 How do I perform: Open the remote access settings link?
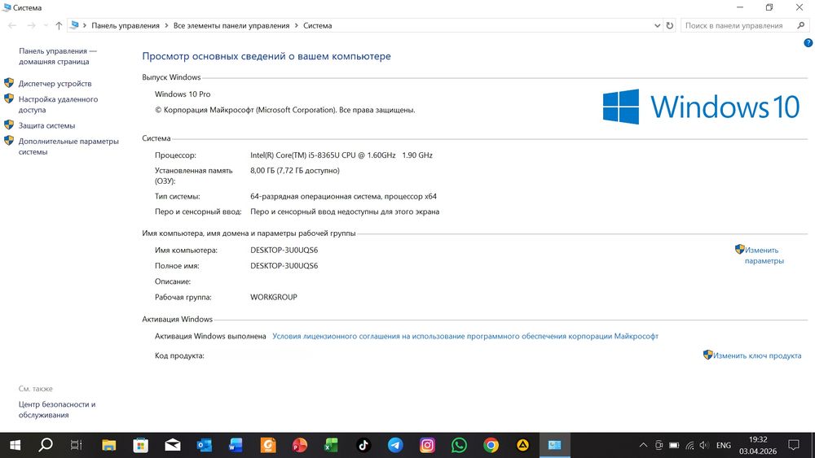[58, 104]
